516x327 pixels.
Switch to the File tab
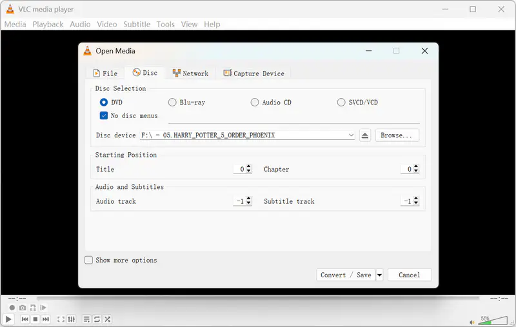coord(105,73)
